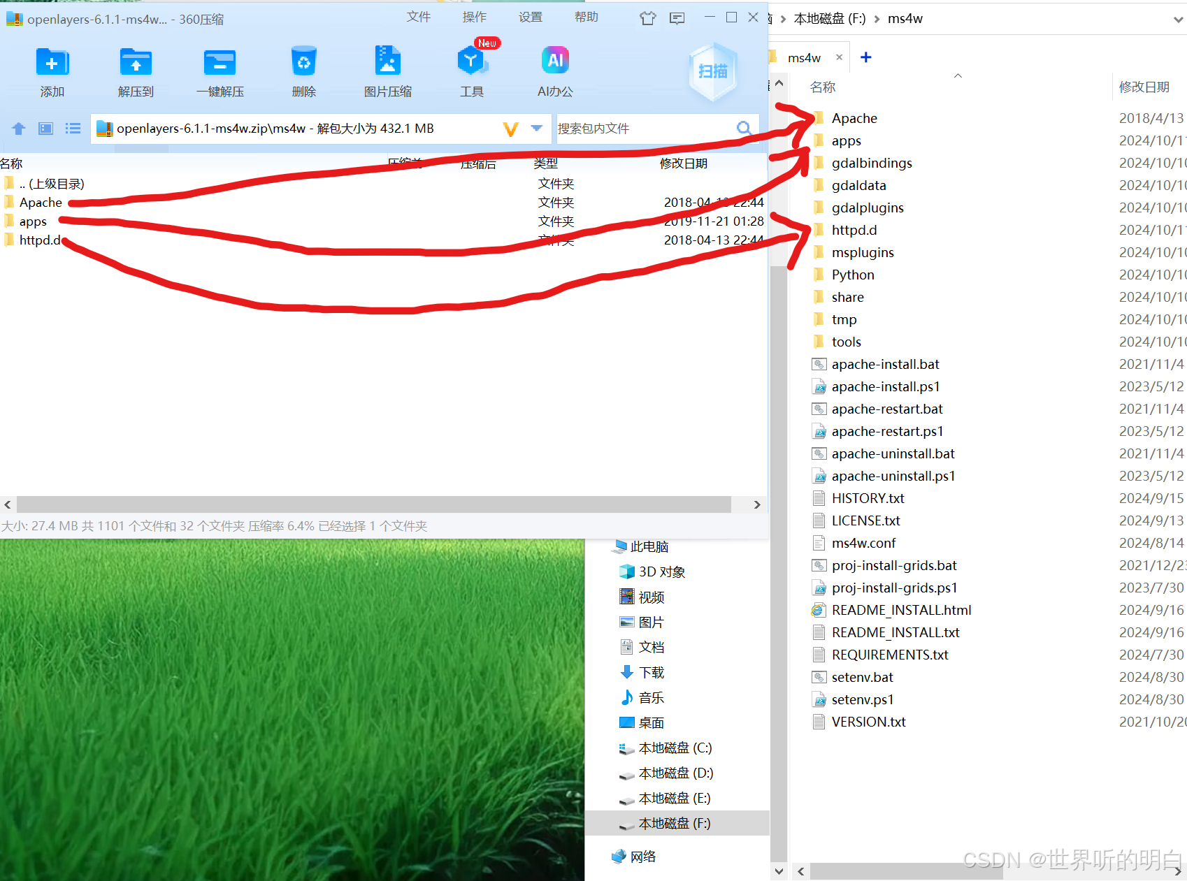Image resolution: width=1187 pixels, height=881 pixels.
Task: Click the skin (shirt) icon in title bar
Action: pyautogui.click(x=648, y=18)
